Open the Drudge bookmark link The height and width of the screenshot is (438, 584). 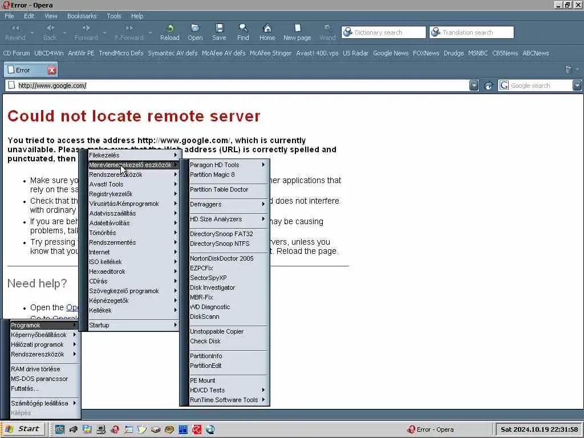453,53
